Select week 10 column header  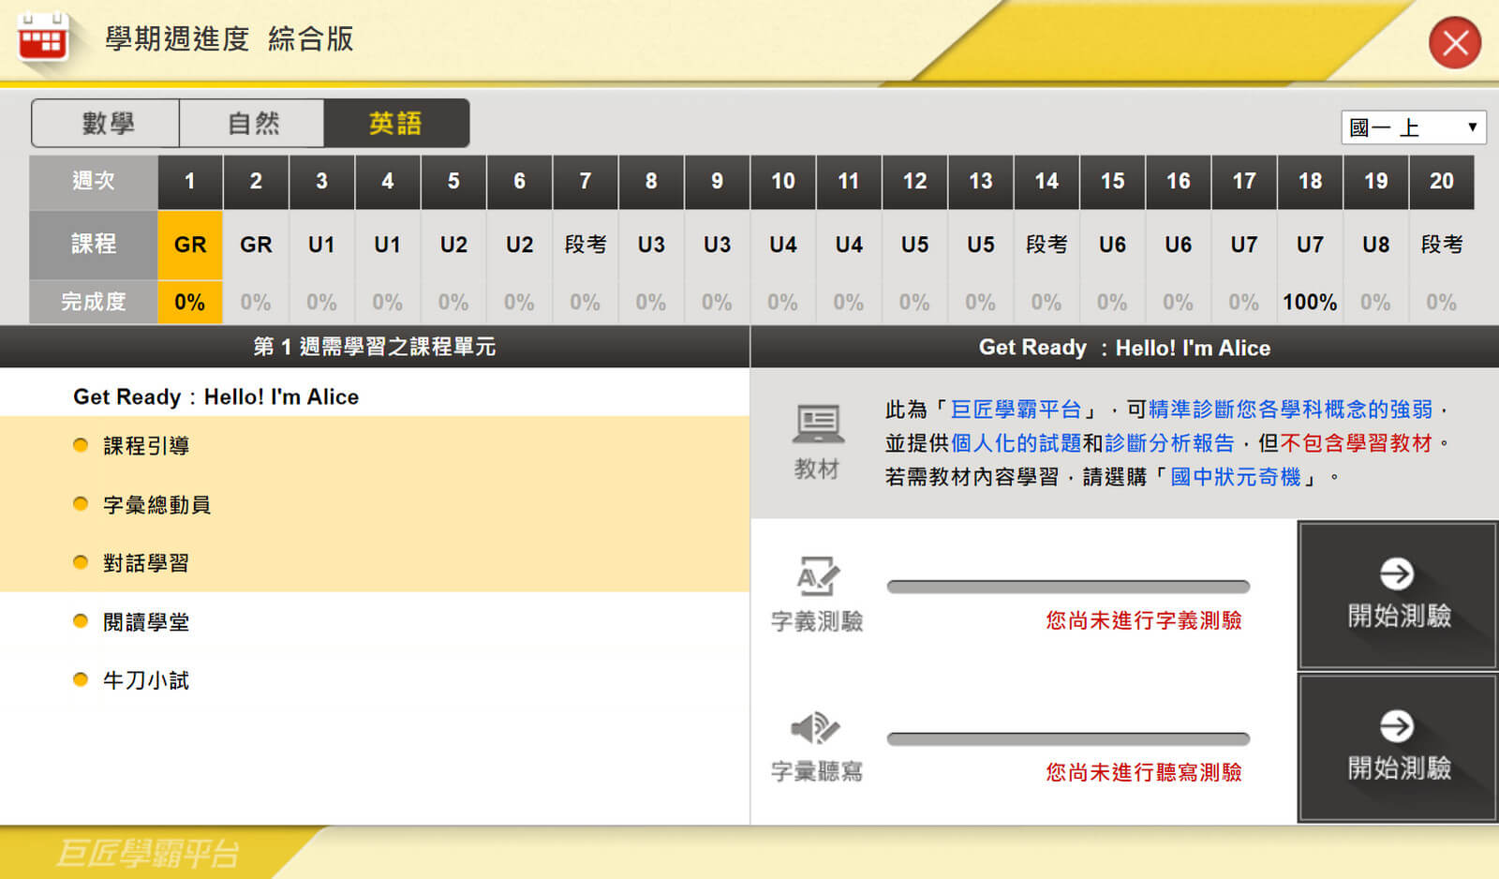tap(783, 182)
